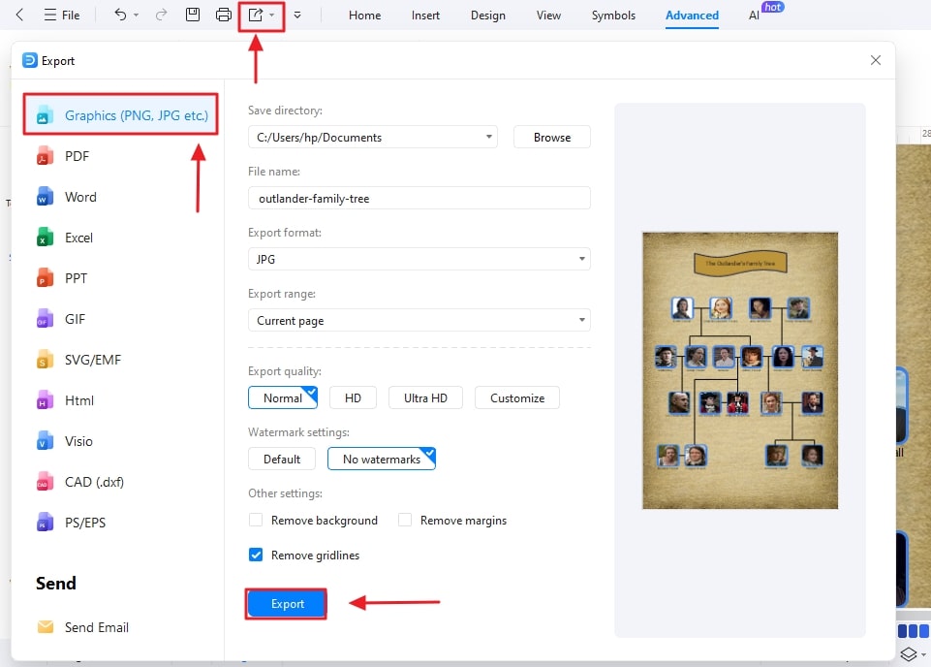This screenshot has height=667, width=931.
Task: Choose the Word export format
Action: pos(79,197)
